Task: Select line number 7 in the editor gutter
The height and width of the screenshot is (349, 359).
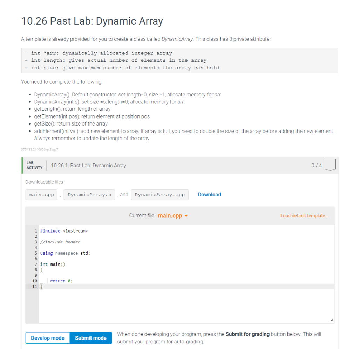Action: tap(35, 264)
